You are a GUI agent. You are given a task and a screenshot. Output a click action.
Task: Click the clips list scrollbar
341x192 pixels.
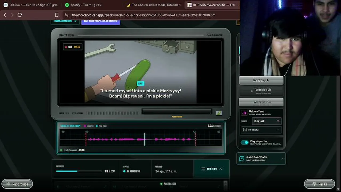(x=225, y=185)
